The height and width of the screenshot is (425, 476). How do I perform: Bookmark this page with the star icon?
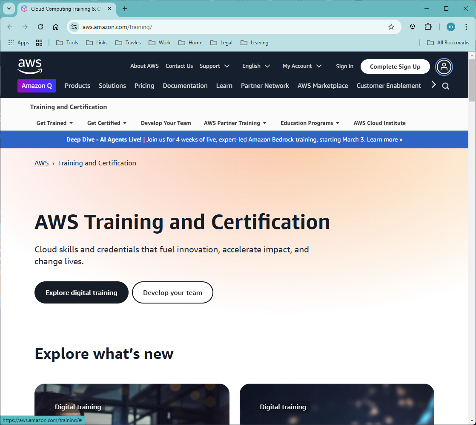point(391,27)
